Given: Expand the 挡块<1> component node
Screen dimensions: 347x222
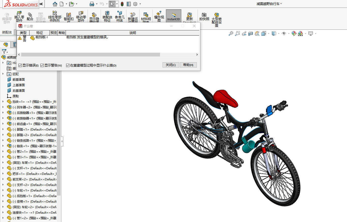Looking at the screenshot, I should [x=3, y=102].
